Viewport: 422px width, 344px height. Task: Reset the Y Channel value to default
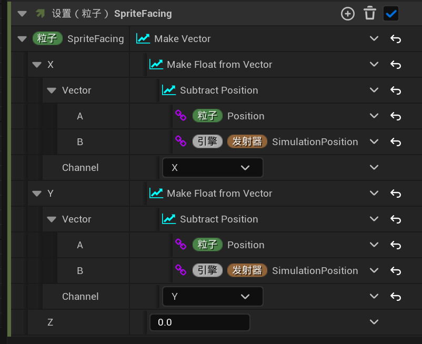[396, 297]
